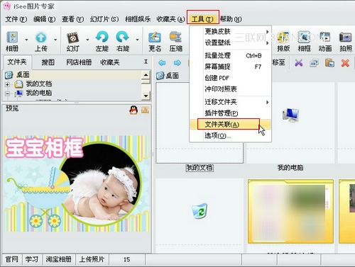Click the 上传照片 bottom button
This screenshot has height=267, width=355.
pos(92,259)
